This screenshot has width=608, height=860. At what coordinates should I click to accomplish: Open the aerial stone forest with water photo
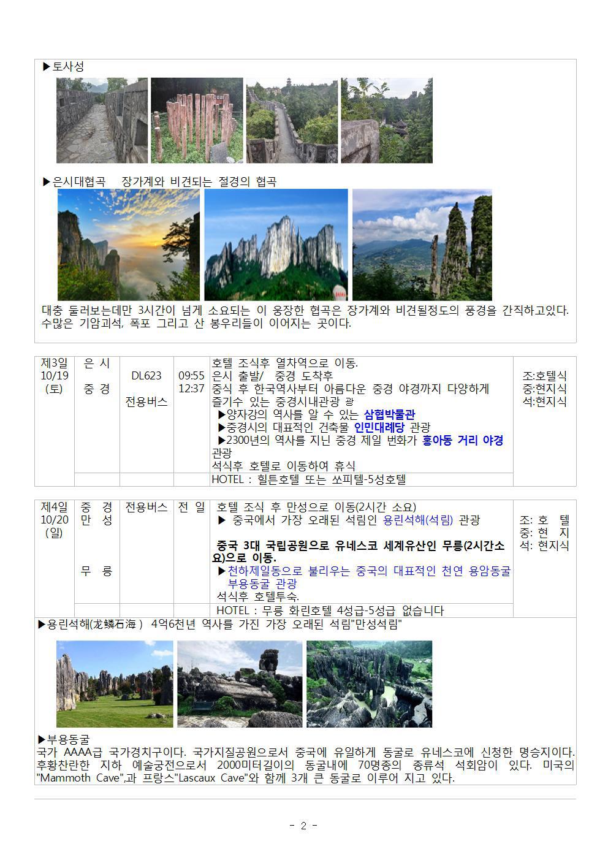369,684
